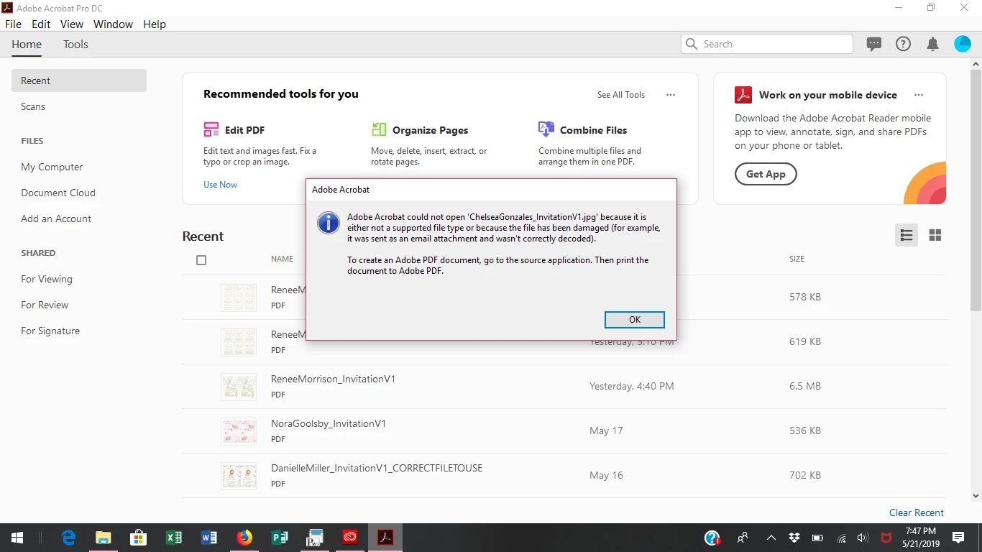
Task: Open the help question mark icon
Action: coord(903,44)
